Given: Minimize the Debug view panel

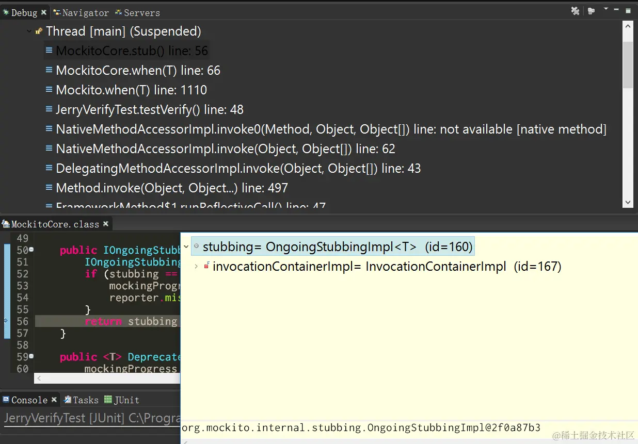Looking at the screenshot, I should coord(617,9).
